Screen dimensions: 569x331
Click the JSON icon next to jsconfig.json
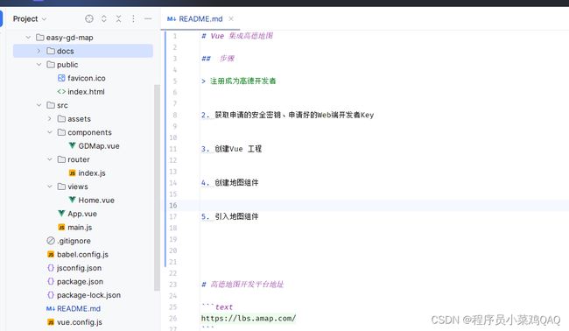coord(51,268)
